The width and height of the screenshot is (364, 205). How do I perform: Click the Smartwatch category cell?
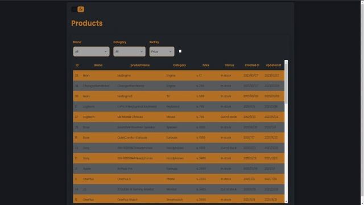pos(175,200)
